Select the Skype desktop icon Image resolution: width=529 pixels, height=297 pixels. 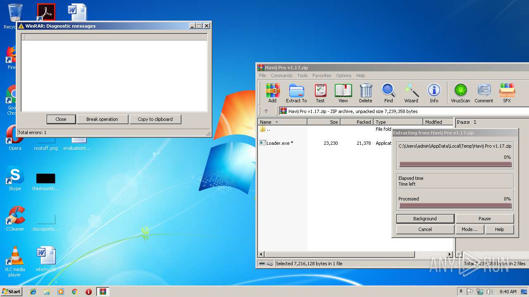pos(15,179)
